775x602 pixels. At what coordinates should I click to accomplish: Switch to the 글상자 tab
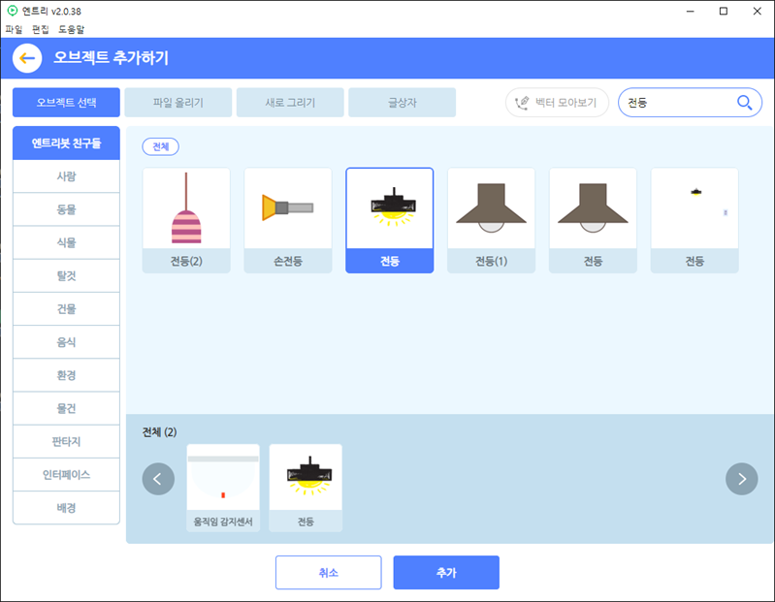click(403, 103)
